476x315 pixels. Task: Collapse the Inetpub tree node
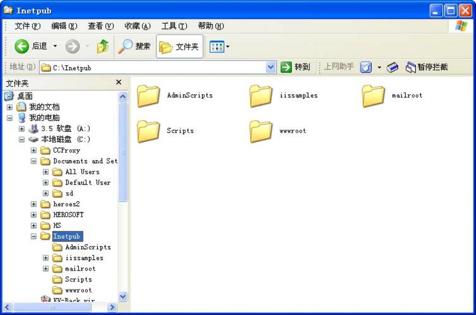pyautogui.click(x=33, y=237)
